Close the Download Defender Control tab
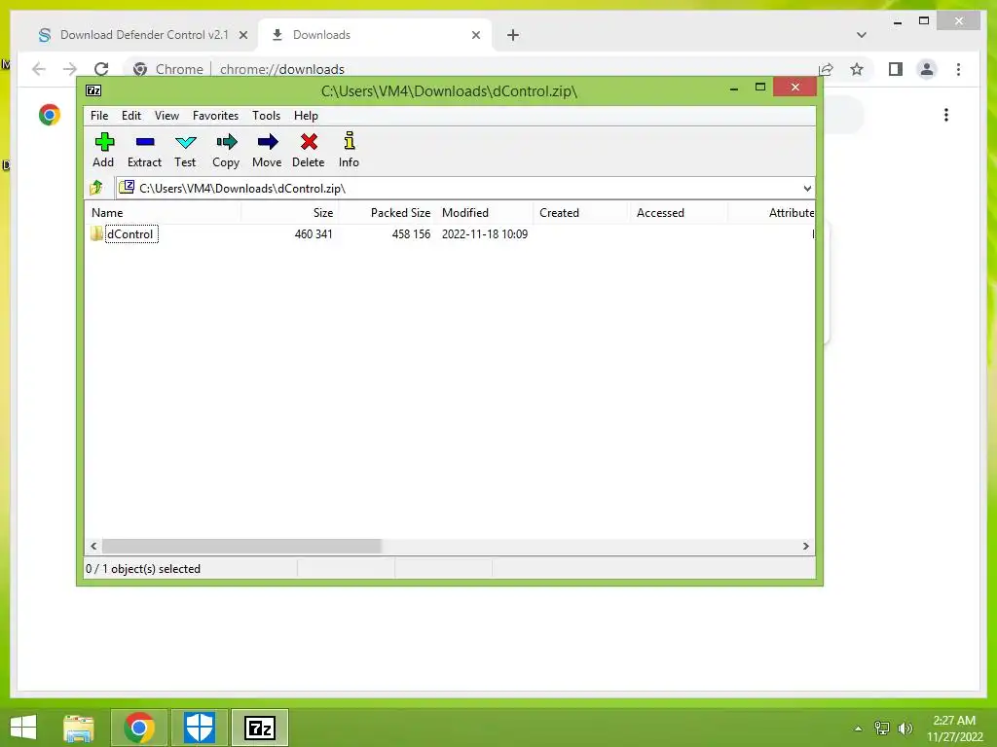 242,35
